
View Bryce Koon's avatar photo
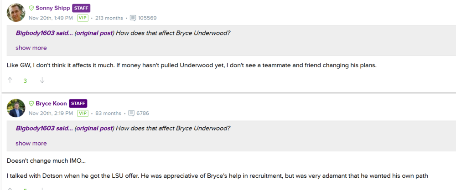click(16, 108)
